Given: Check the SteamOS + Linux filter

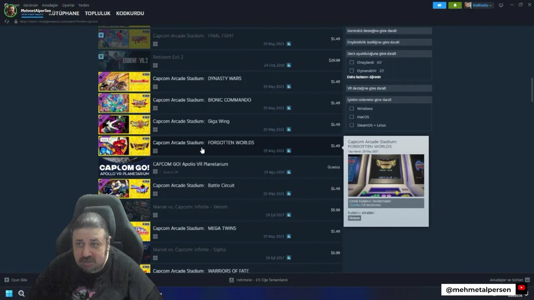Looking at the screenshot, I should point(352,125).
